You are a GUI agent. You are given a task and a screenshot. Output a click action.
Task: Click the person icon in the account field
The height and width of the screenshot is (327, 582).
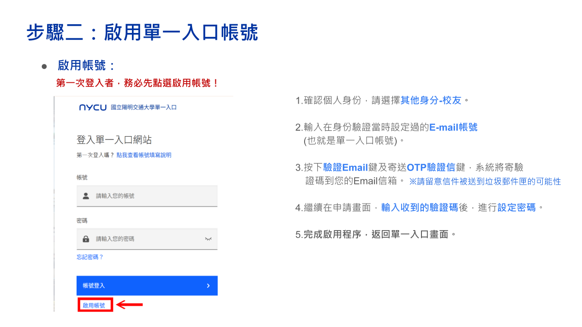85,195
